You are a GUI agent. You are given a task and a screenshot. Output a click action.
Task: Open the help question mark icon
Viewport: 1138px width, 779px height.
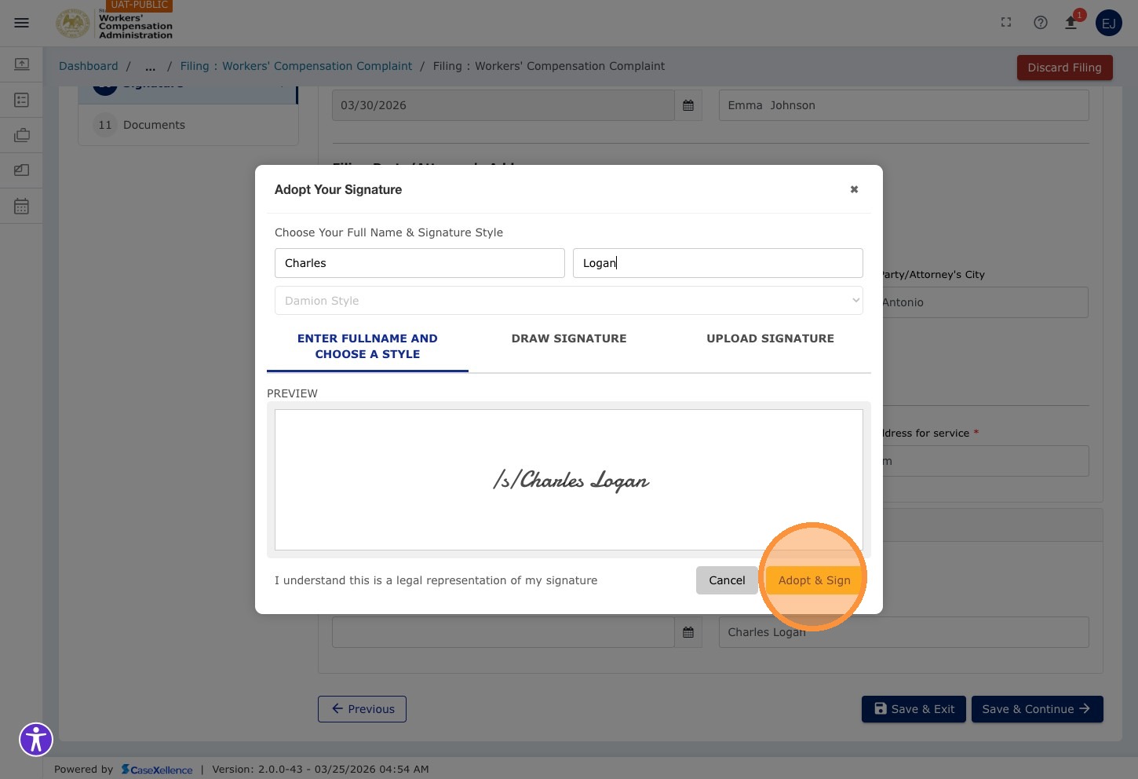point(1041,23)
